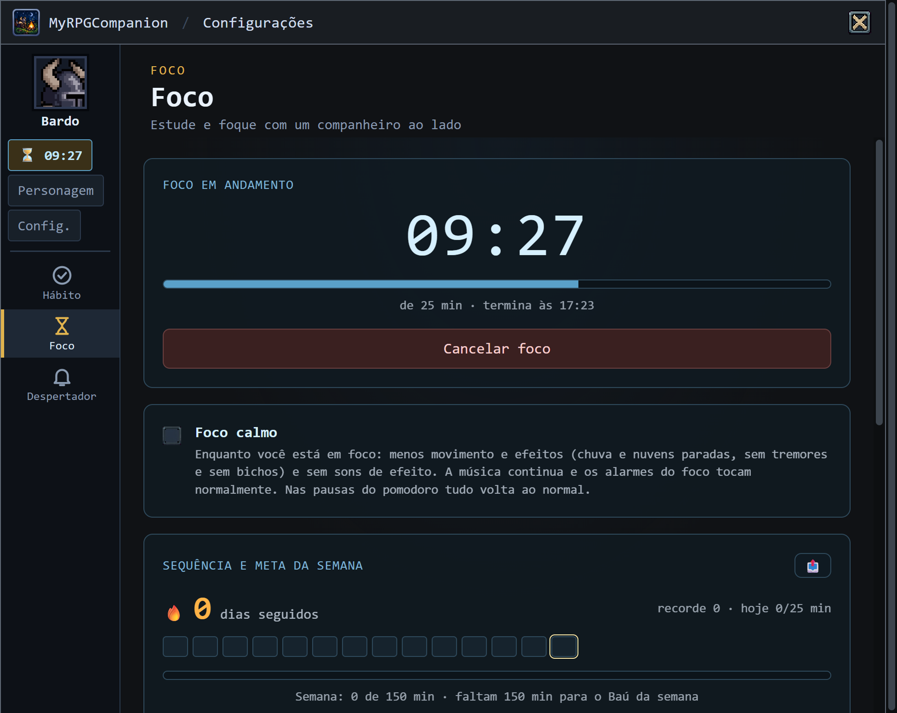Click the Despertador bell icon

click(x=62, y=377)
